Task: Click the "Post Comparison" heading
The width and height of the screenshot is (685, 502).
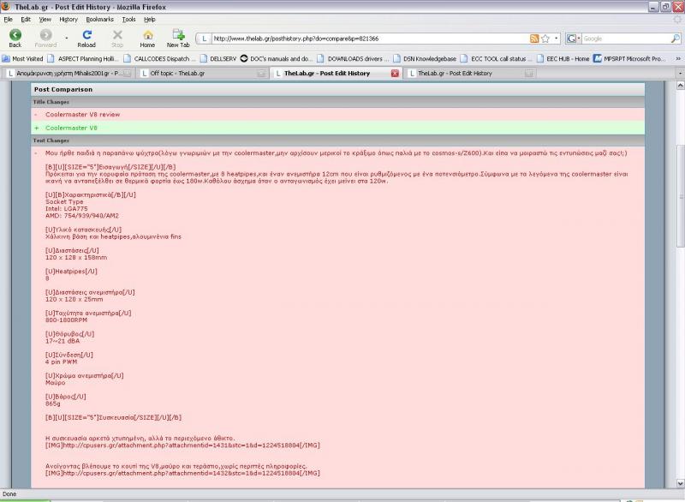Action: [x=63, y=89]
